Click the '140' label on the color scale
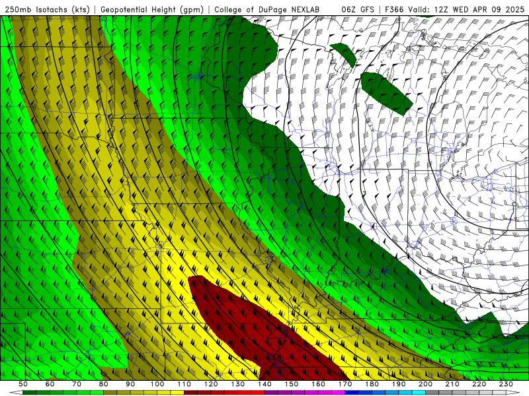 [264, 384]
